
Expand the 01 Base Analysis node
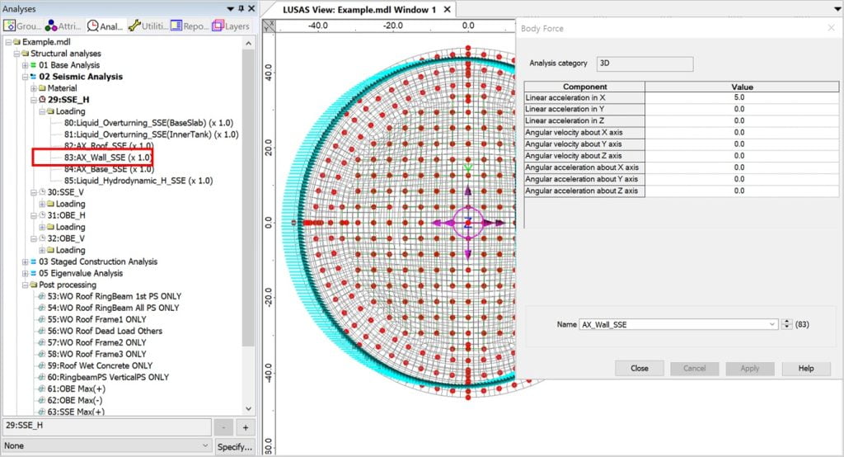pyautogui.click(x=23, y=65)
